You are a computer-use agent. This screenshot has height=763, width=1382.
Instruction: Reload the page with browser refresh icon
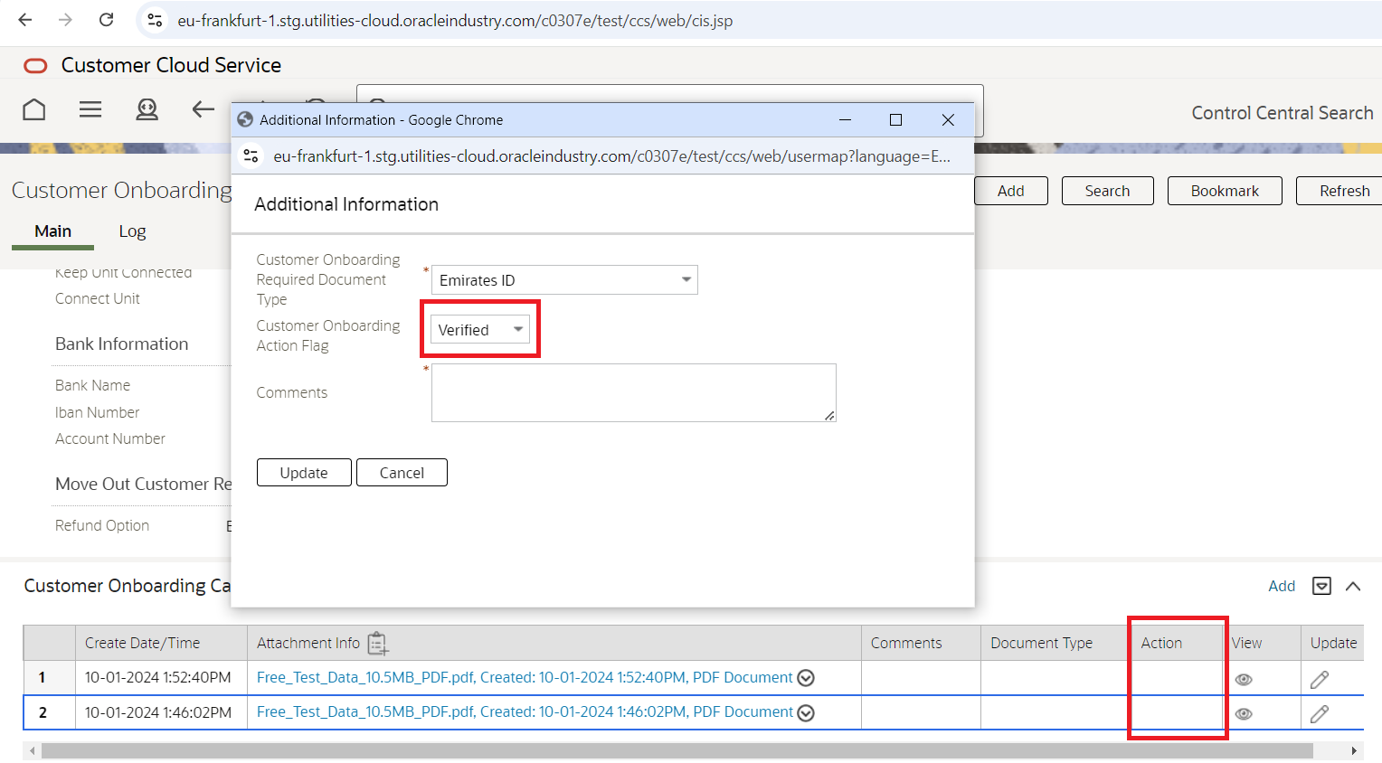coord(106,20)
